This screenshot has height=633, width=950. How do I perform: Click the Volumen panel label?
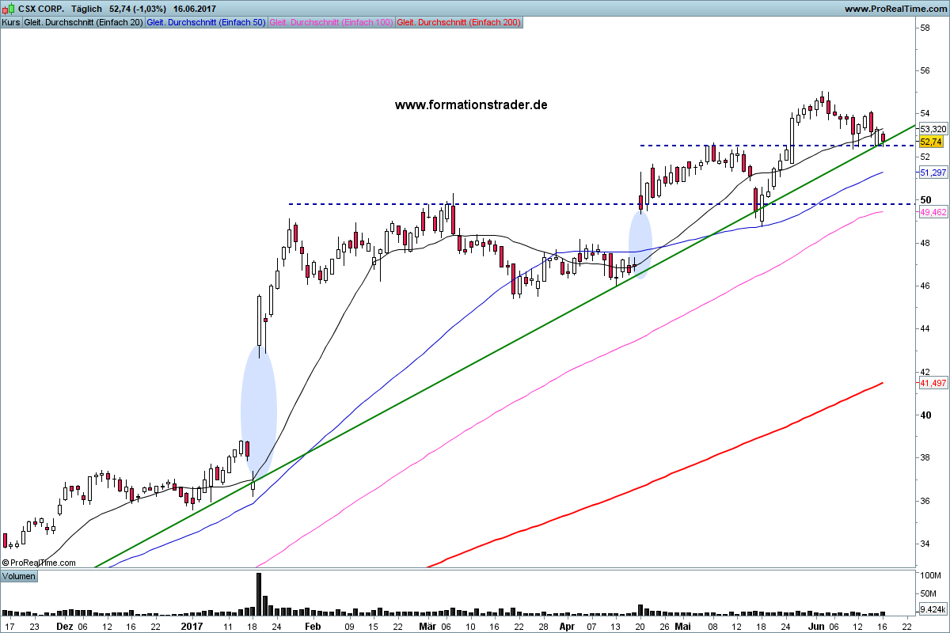(19, 576)
